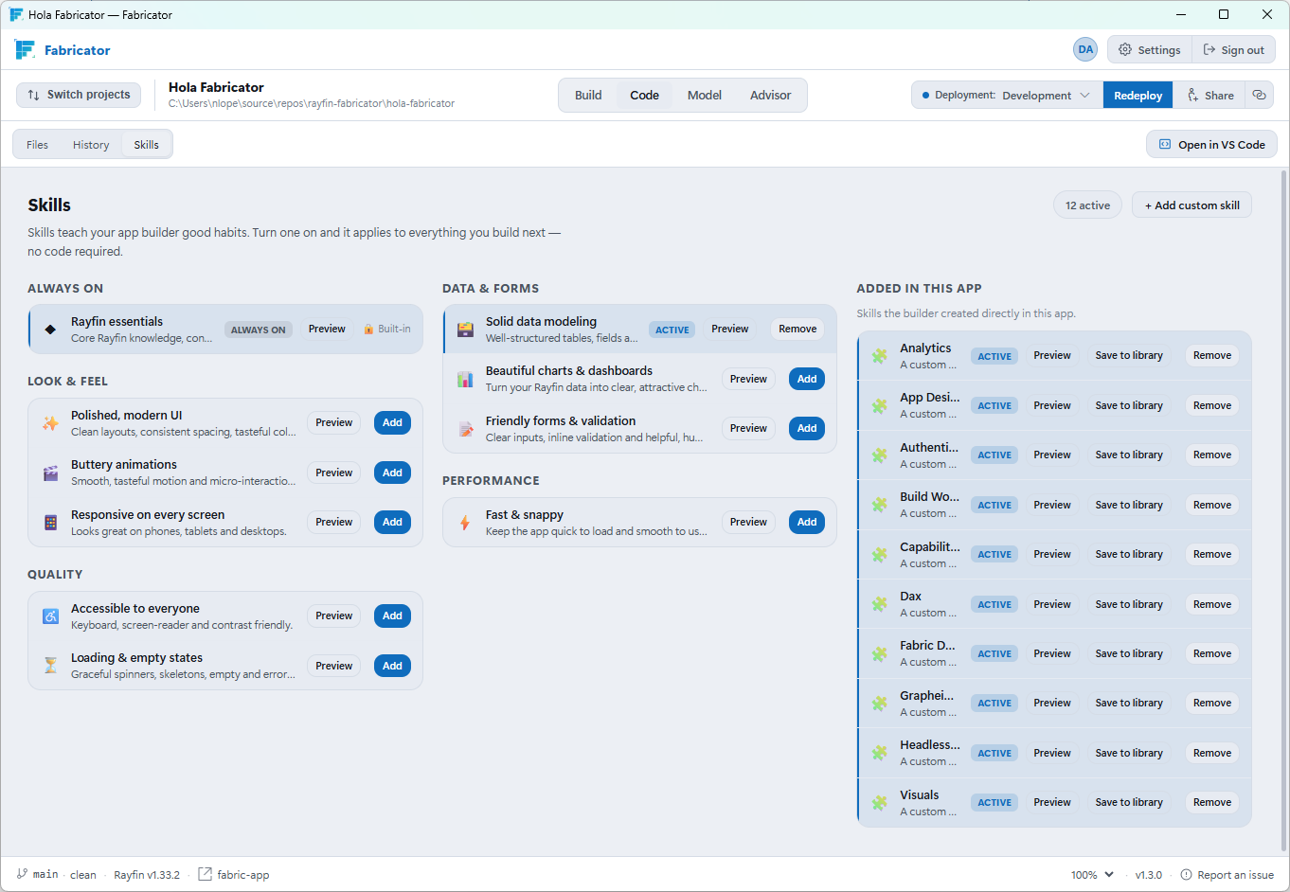Switch to the Model tab

[x=705, y=95]
